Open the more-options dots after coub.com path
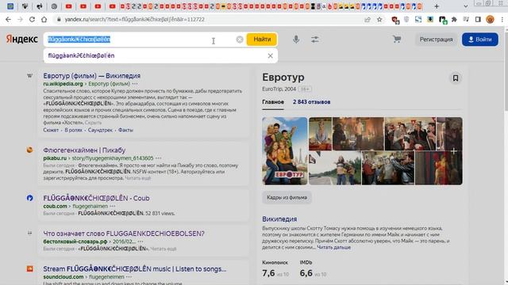508x285 pixels. tap(113, 206)
